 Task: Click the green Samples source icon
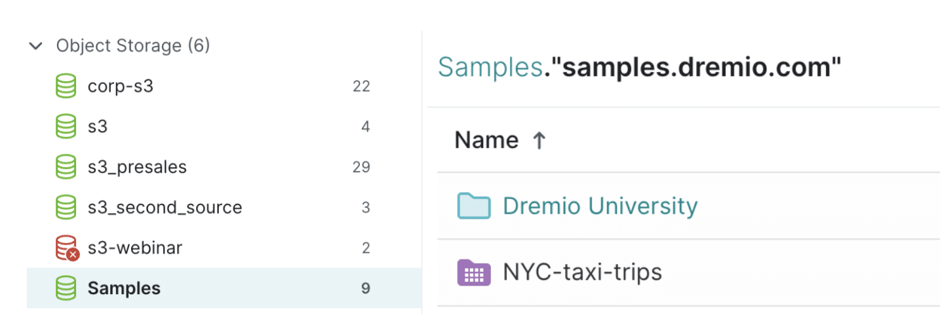(66, 288)
